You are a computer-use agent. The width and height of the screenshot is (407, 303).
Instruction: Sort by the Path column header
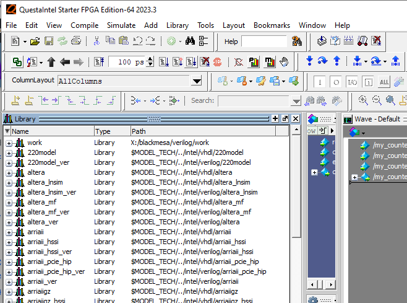(x=203, y=131)
